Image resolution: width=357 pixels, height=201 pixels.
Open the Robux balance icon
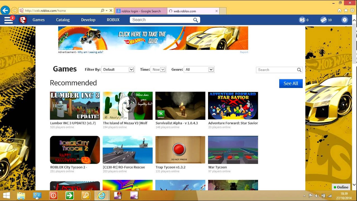coord(302,20)
